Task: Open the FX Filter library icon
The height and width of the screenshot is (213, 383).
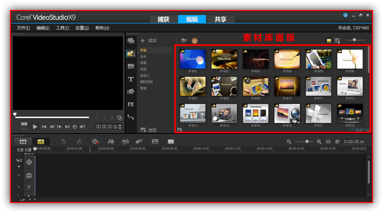Action: point(131,105)
